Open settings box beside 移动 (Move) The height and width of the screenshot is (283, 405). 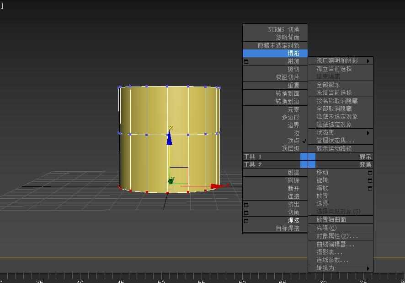pyautogui.click(x=370, y=173)
